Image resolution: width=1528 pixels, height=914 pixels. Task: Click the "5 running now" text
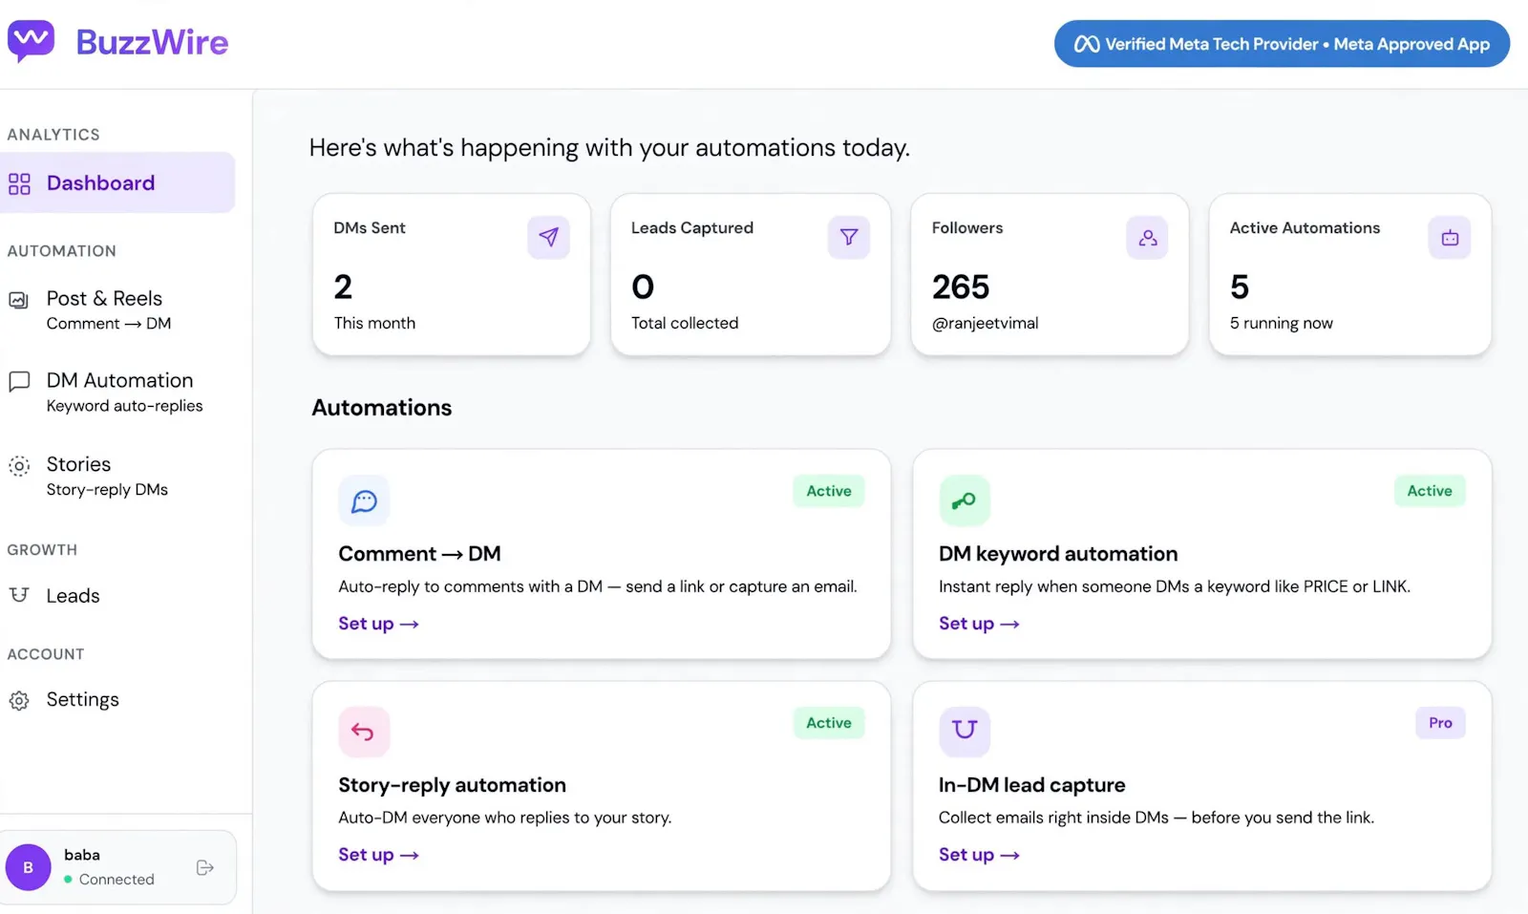[1282, 323]
